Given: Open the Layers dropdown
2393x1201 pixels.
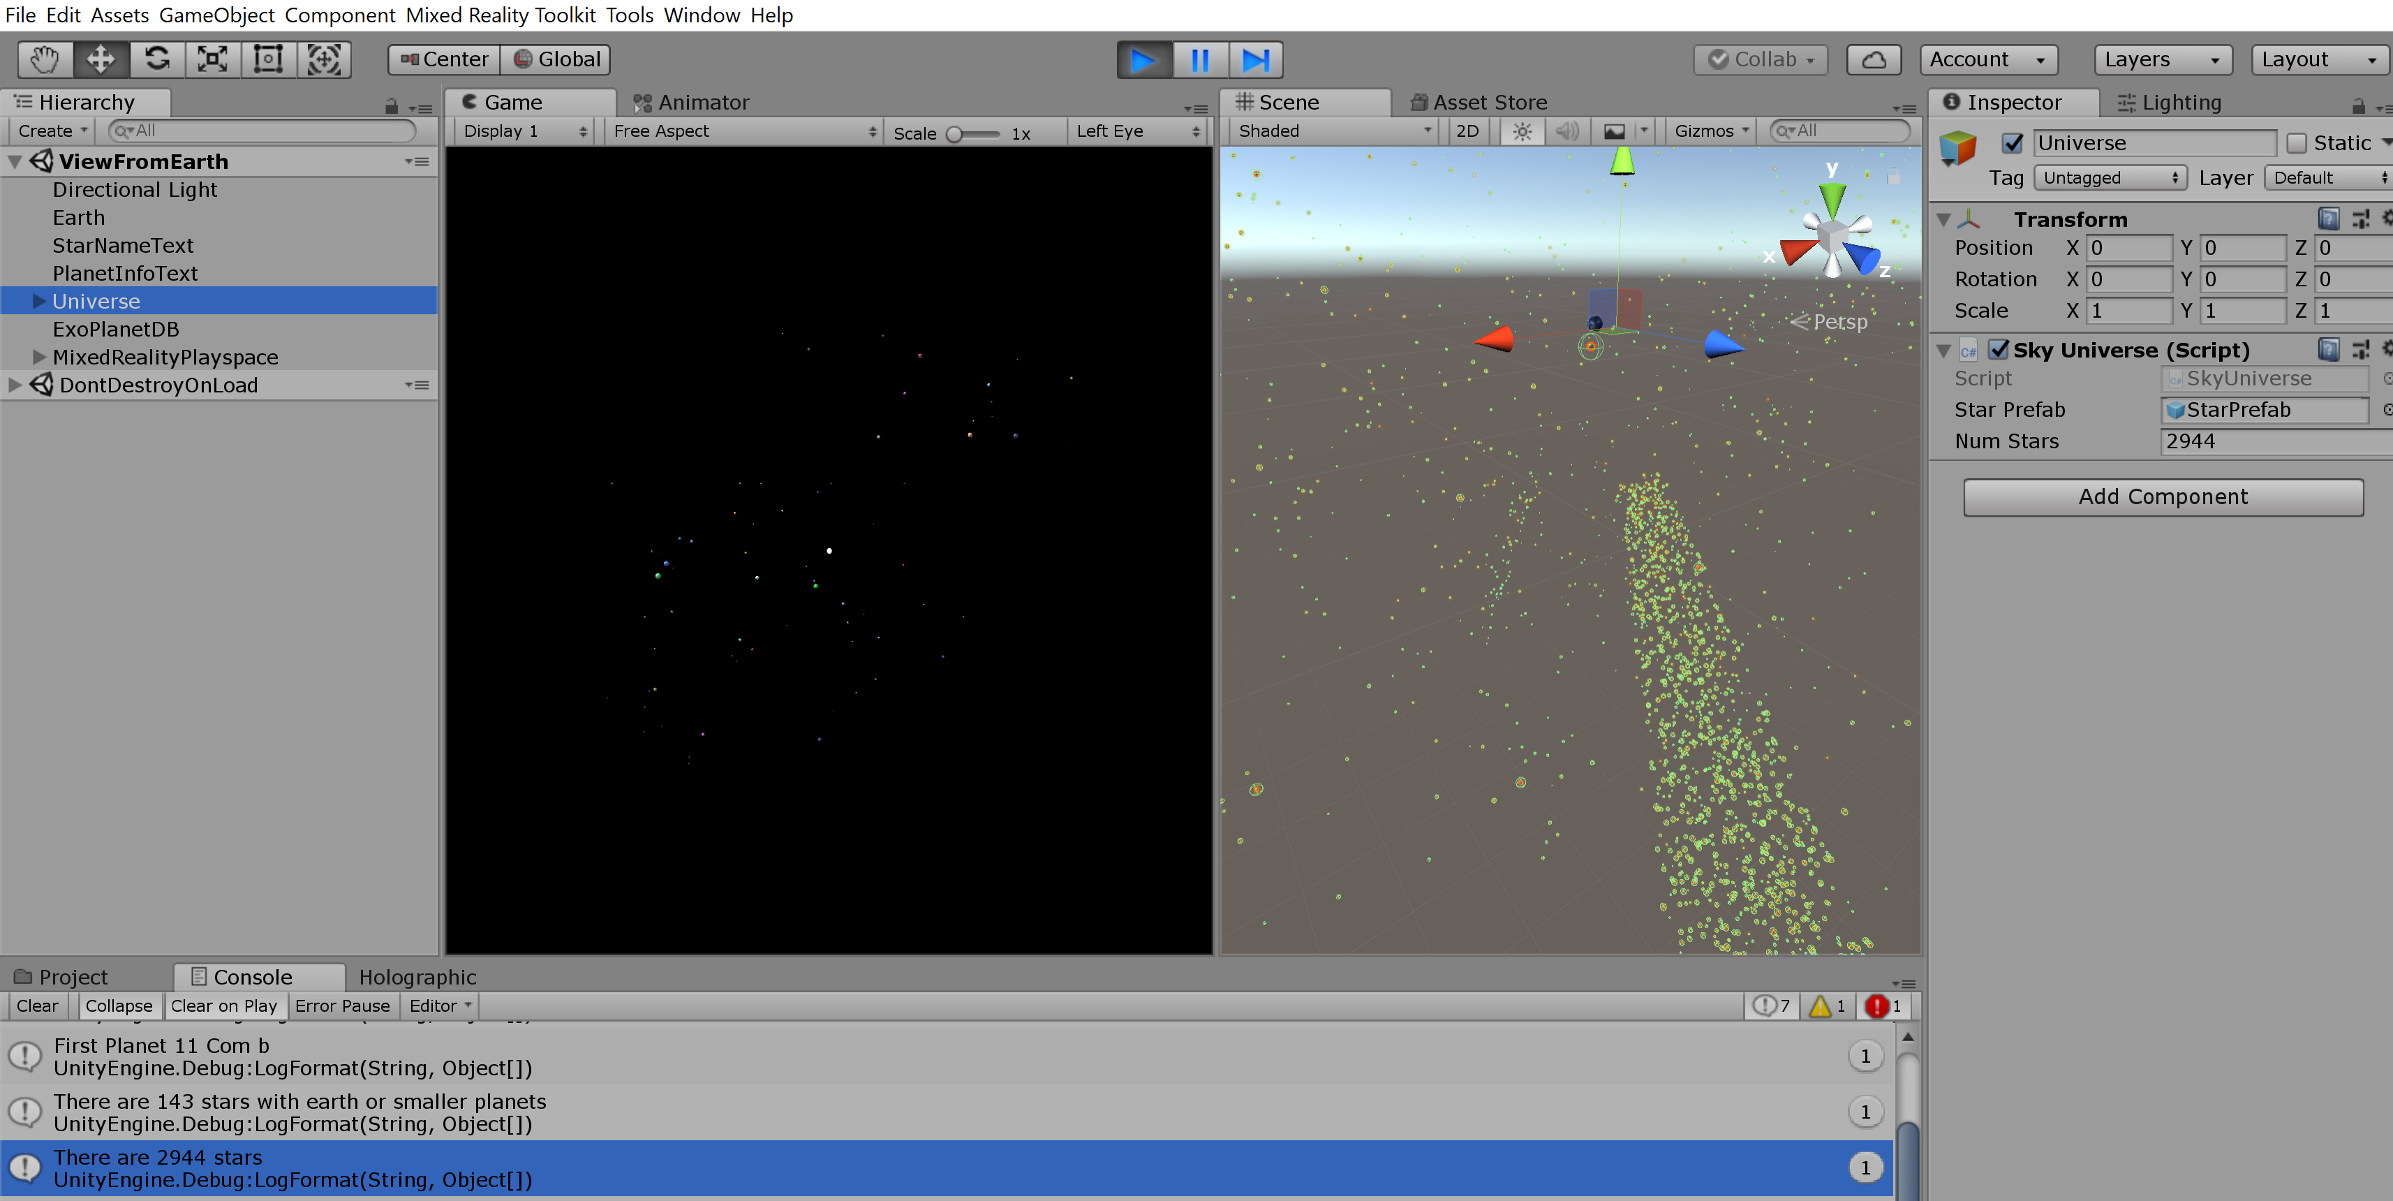Looking at the screenshot, I should pyautogui.click(x=2162, y=59).
